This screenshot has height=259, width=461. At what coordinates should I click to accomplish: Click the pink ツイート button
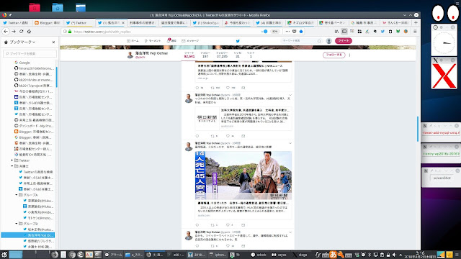[x=344, y=41]
